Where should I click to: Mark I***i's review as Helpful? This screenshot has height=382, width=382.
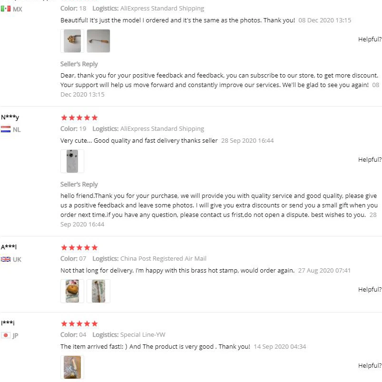coord(370,366)
